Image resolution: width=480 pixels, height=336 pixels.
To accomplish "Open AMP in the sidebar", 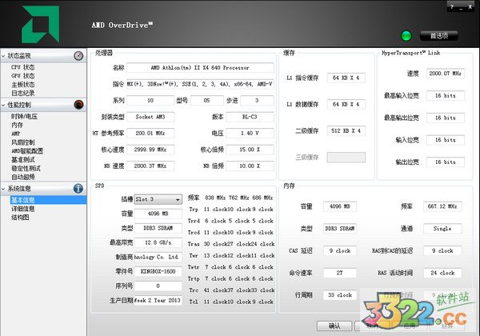I will coord(16,134).
